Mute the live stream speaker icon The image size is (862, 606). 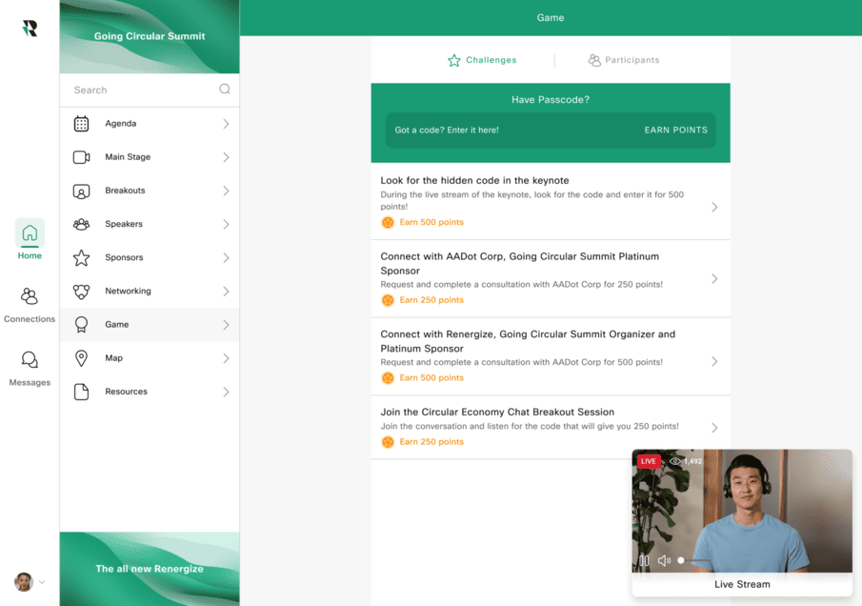pyautogui.click(x=664, y=560)
